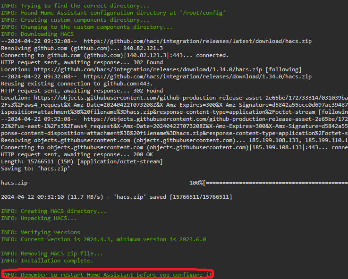This screenshot has height=279, width=348.
Task: Click the '200 OK' response line
Action: (x=77, y=155)
